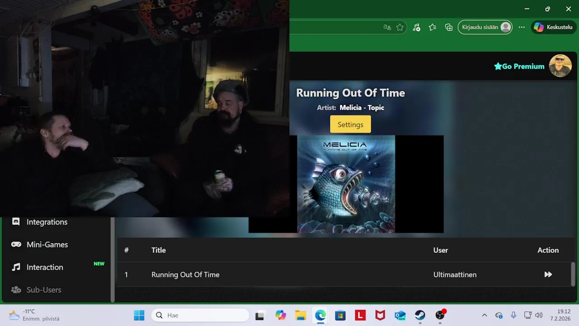Open Microsoft Store from the taskbar
The image size is (579, 326).
pyautogui.click(x=340, y=315)
